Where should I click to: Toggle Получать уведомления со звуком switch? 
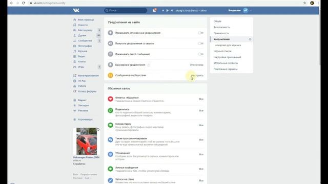(200, 43)
